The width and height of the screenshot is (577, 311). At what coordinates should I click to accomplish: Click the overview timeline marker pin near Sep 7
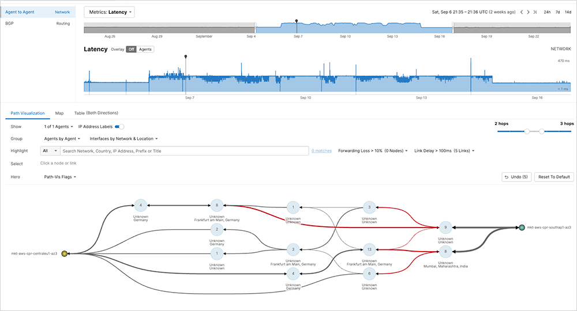(297, 21)
